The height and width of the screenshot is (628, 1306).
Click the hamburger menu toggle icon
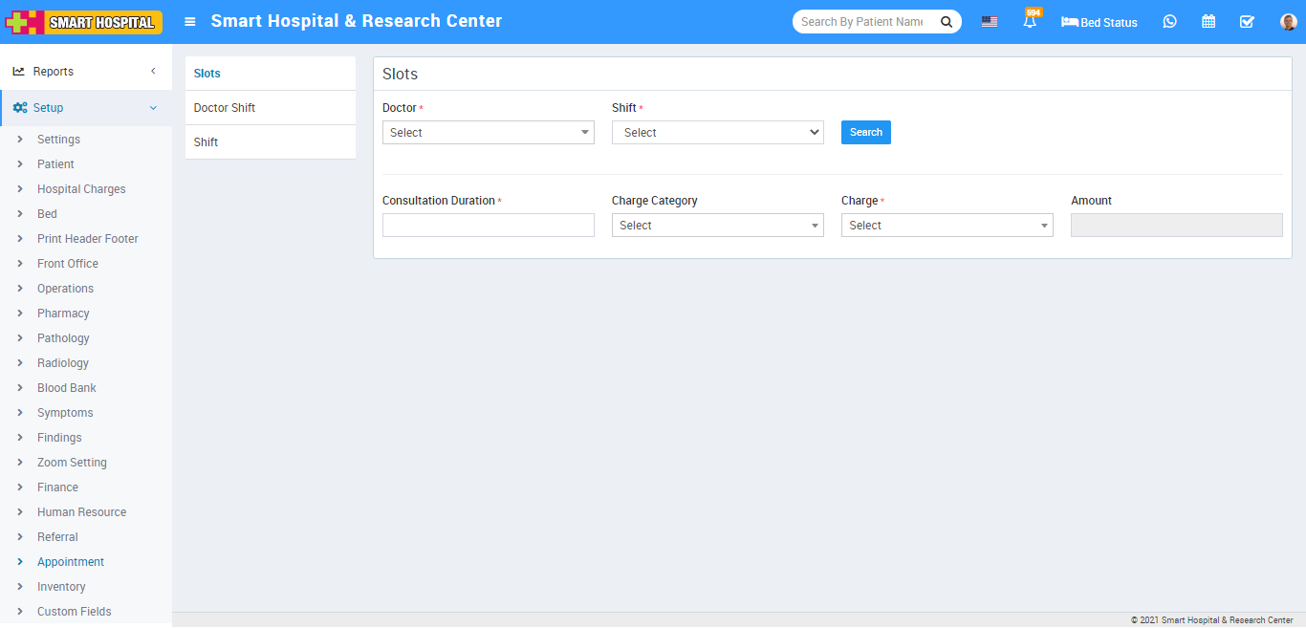190,21
